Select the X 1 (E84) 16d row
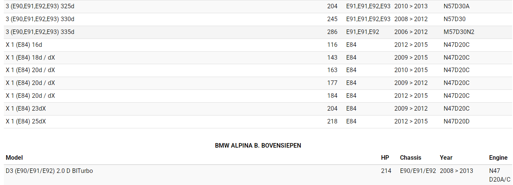The image size is (513, 185). click(x=24, y=45)
